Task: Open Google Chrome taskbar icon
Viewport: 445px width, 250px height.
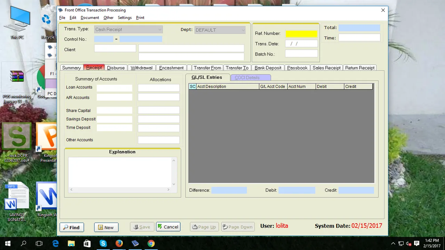Action: [151, 243]
